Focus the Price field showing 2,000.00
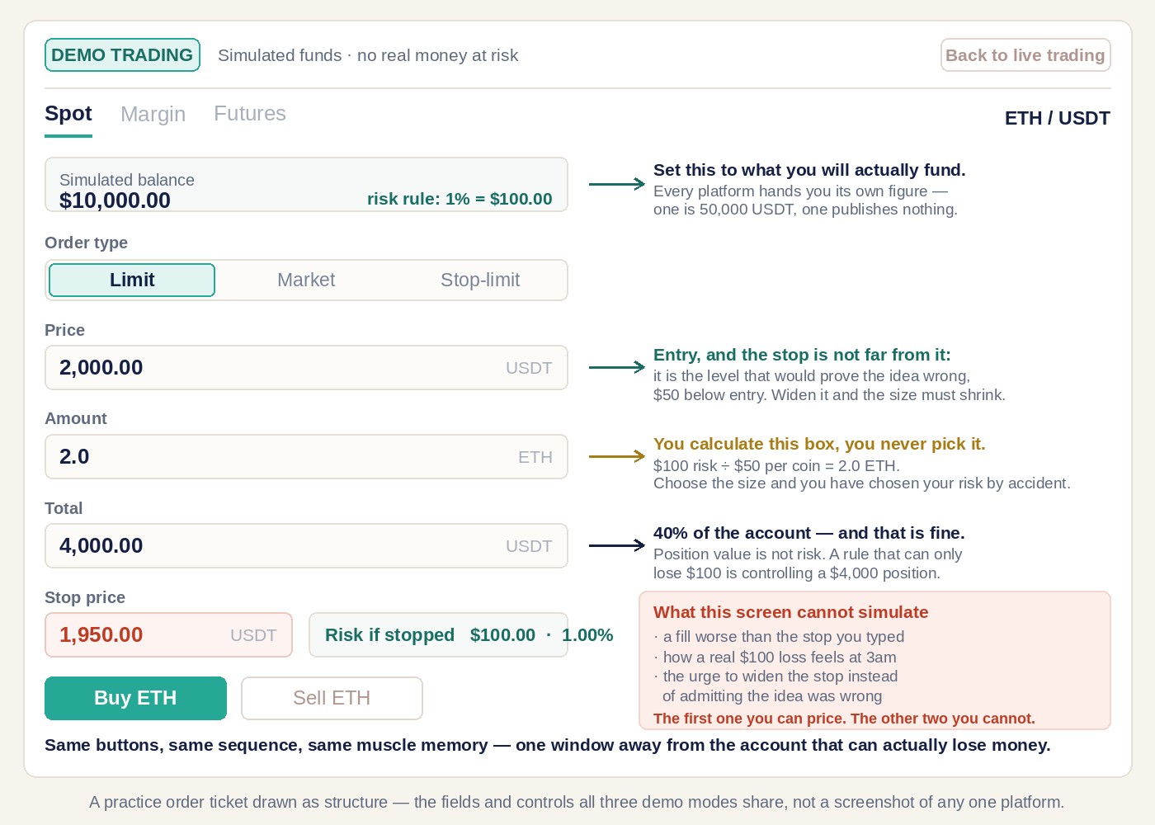This screenshot has height=825, width=1155. 306,367
